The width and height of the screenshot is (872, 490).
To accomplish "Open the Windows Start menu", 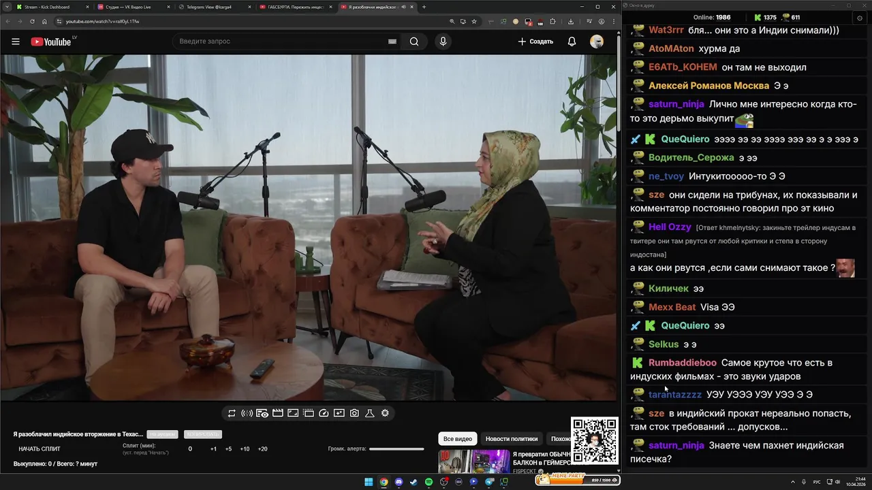I will coord(369,482).
